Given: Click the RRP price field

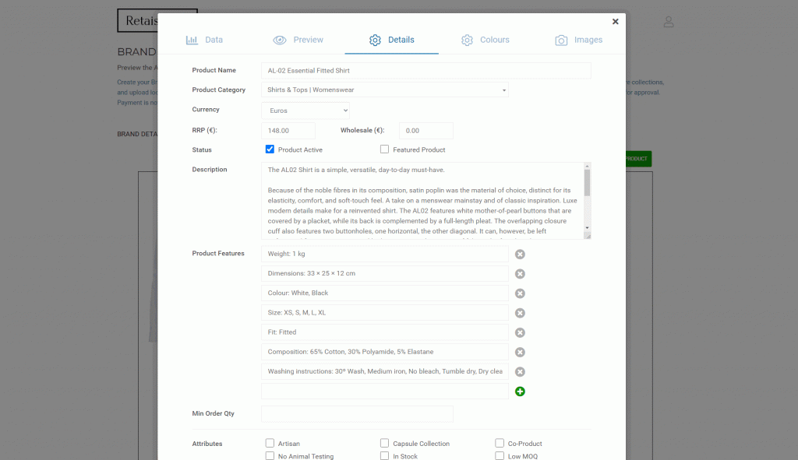Looking at the screenshot, I should click(288, 131).
